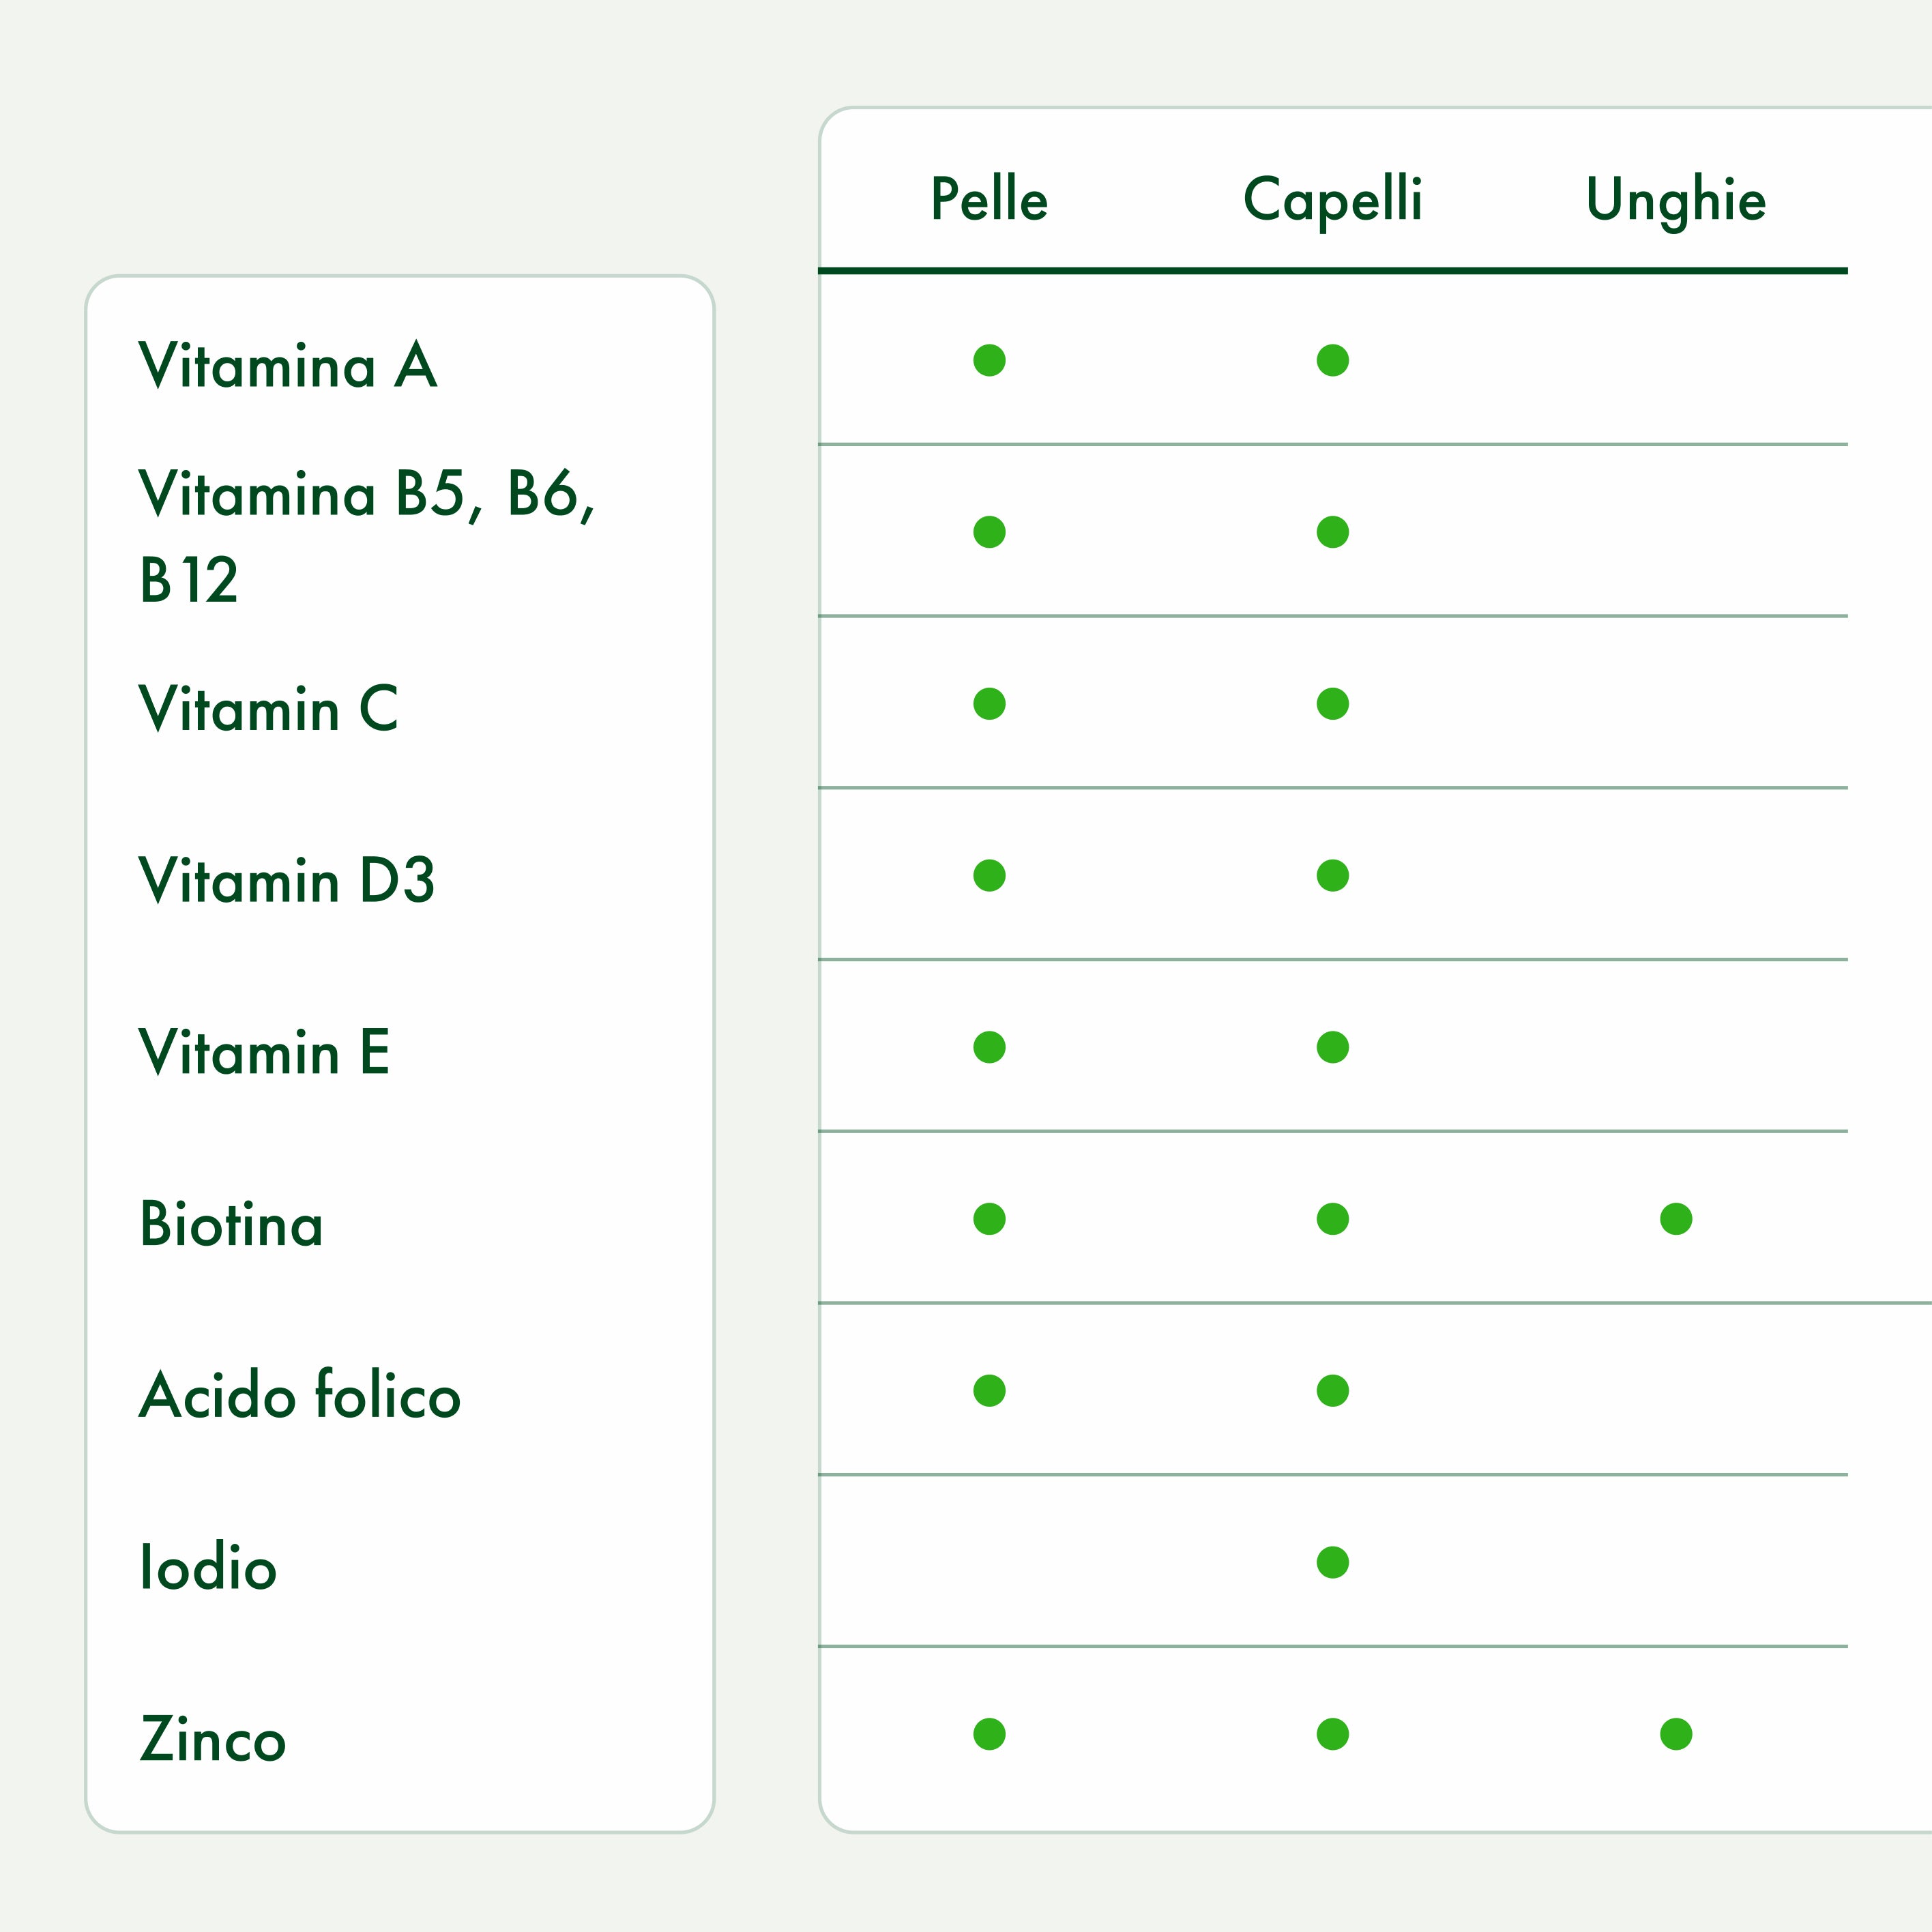The image size is (1932, 1932).
Task: Click the Capelli dot for Vitamin D3
Action: point(1332,875)
